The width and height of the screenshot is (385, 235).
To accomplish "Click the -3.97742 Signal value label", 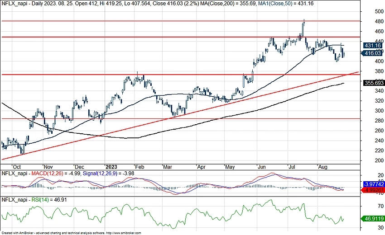I will tap(374, 184).
